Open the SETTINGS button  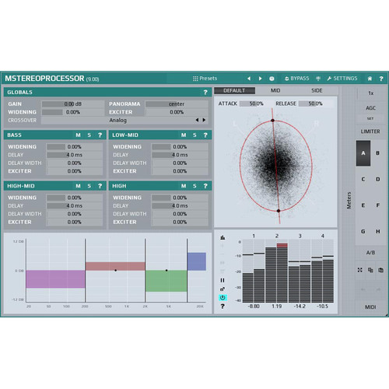[x=342, y=79]
